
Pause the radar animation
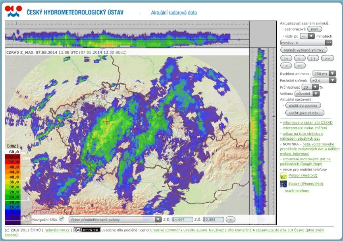pyautogui.click(x=313, y=59)
